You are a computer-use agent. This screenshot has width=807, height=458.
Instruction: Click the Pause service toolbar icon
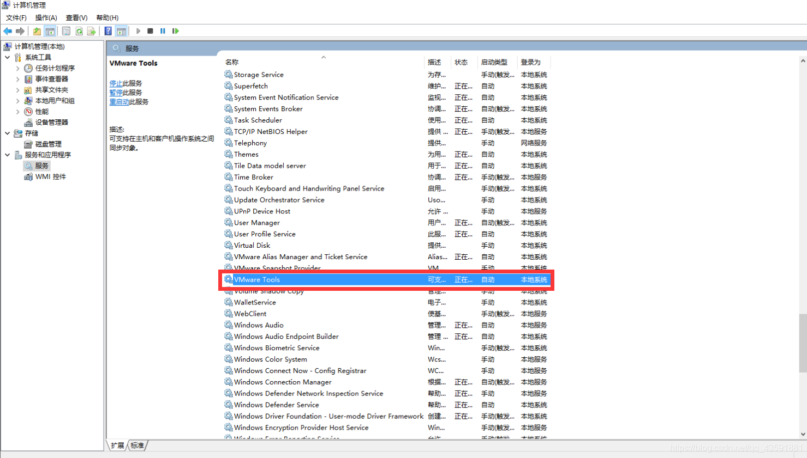click(x=163, y=31)
